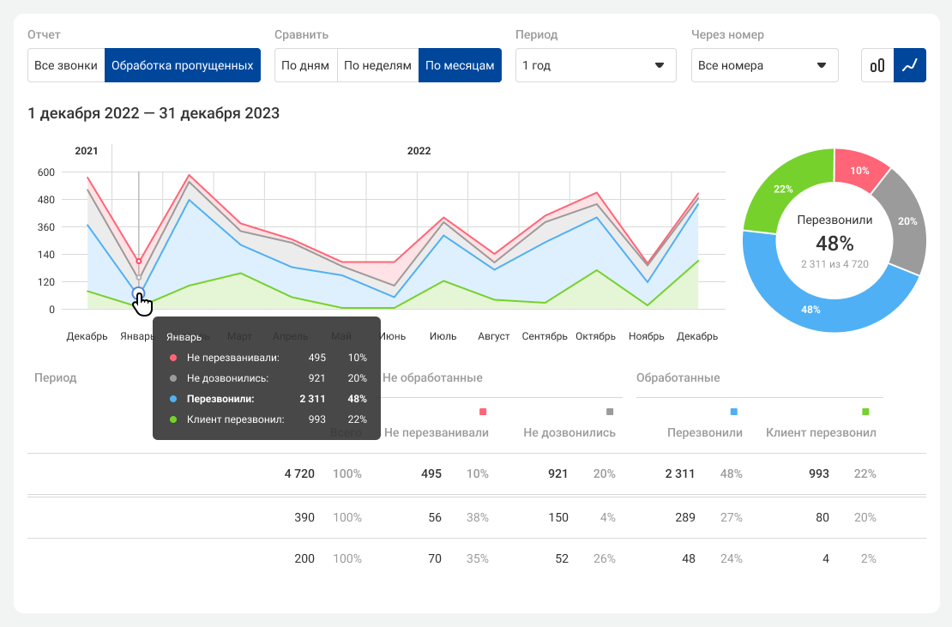Image resolution: width=952 pixels, height=627 pixels.
Task: Click the green 22% donut segment
Action: coord(785,190)
